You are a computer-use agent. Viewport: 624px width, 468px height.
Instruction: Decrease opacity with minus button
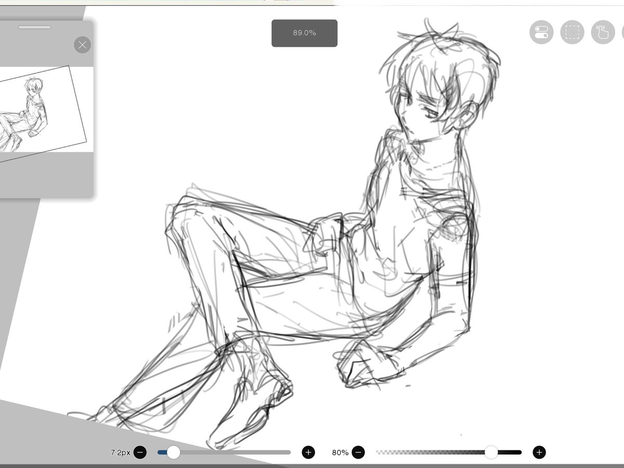(358, 452)
